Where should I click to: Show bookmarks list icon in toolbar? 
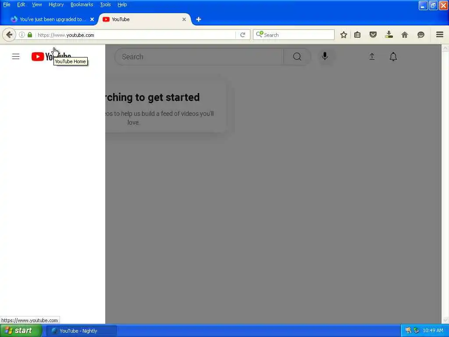357,35
